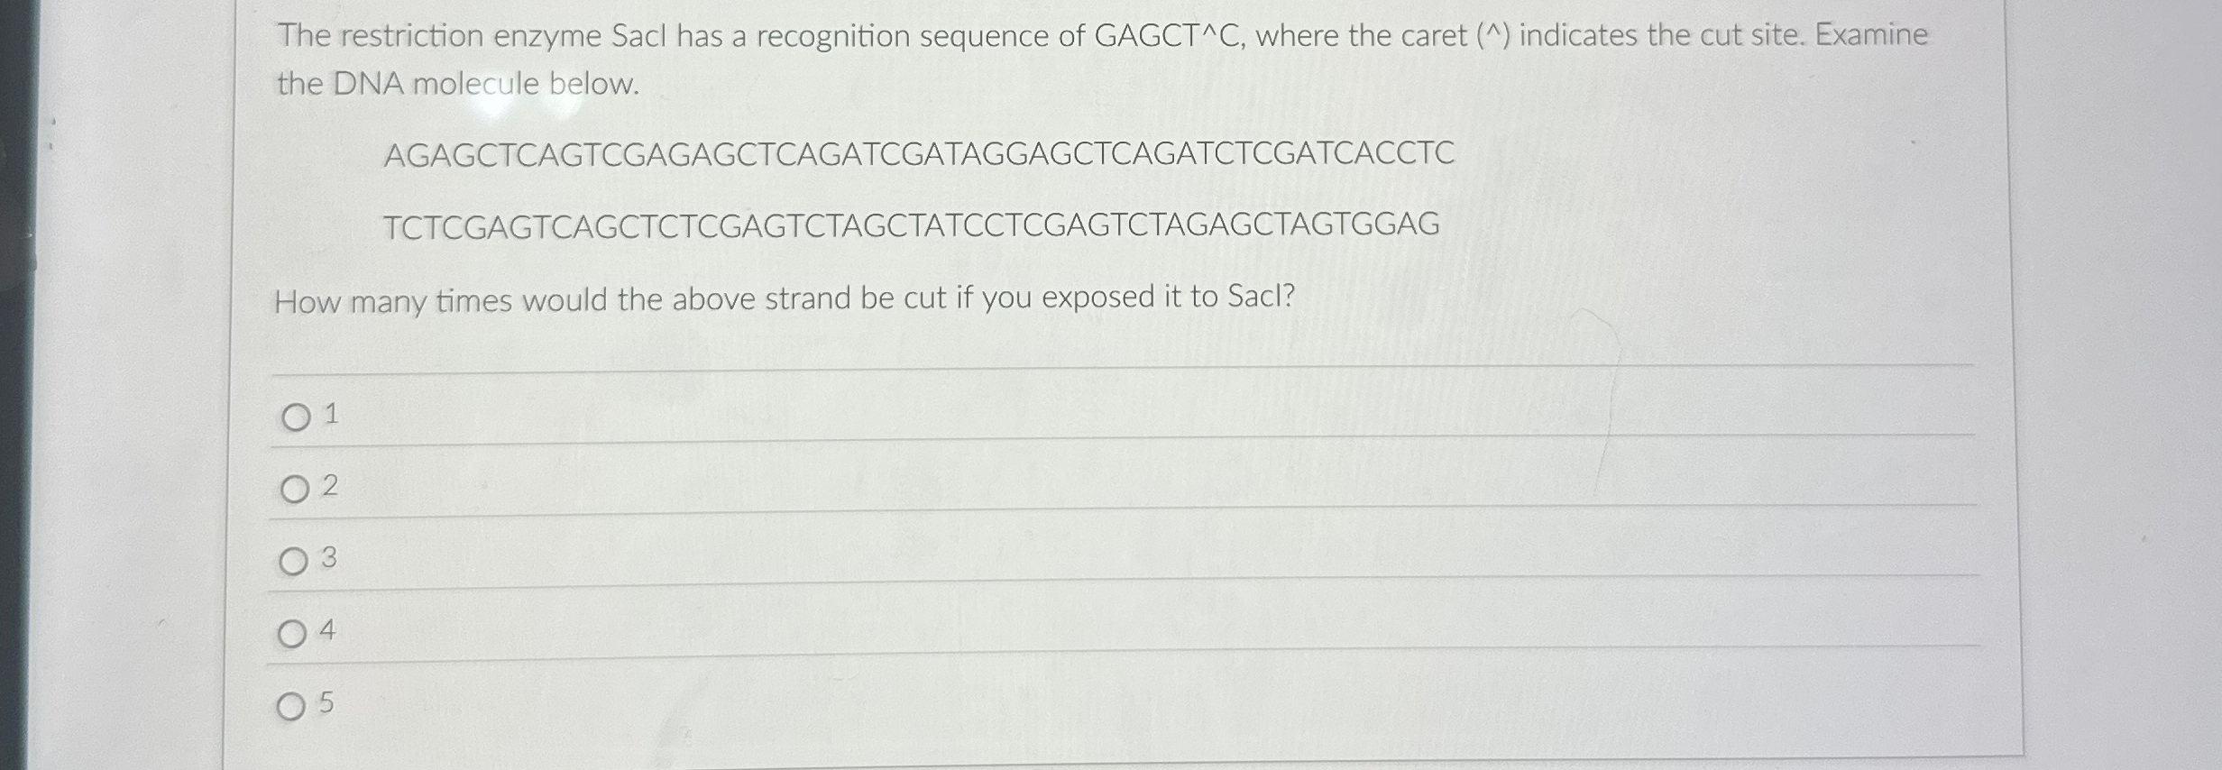Screen dimensions: 2222x770
Task: Click the label text 2
Action: tap(330, 486)
